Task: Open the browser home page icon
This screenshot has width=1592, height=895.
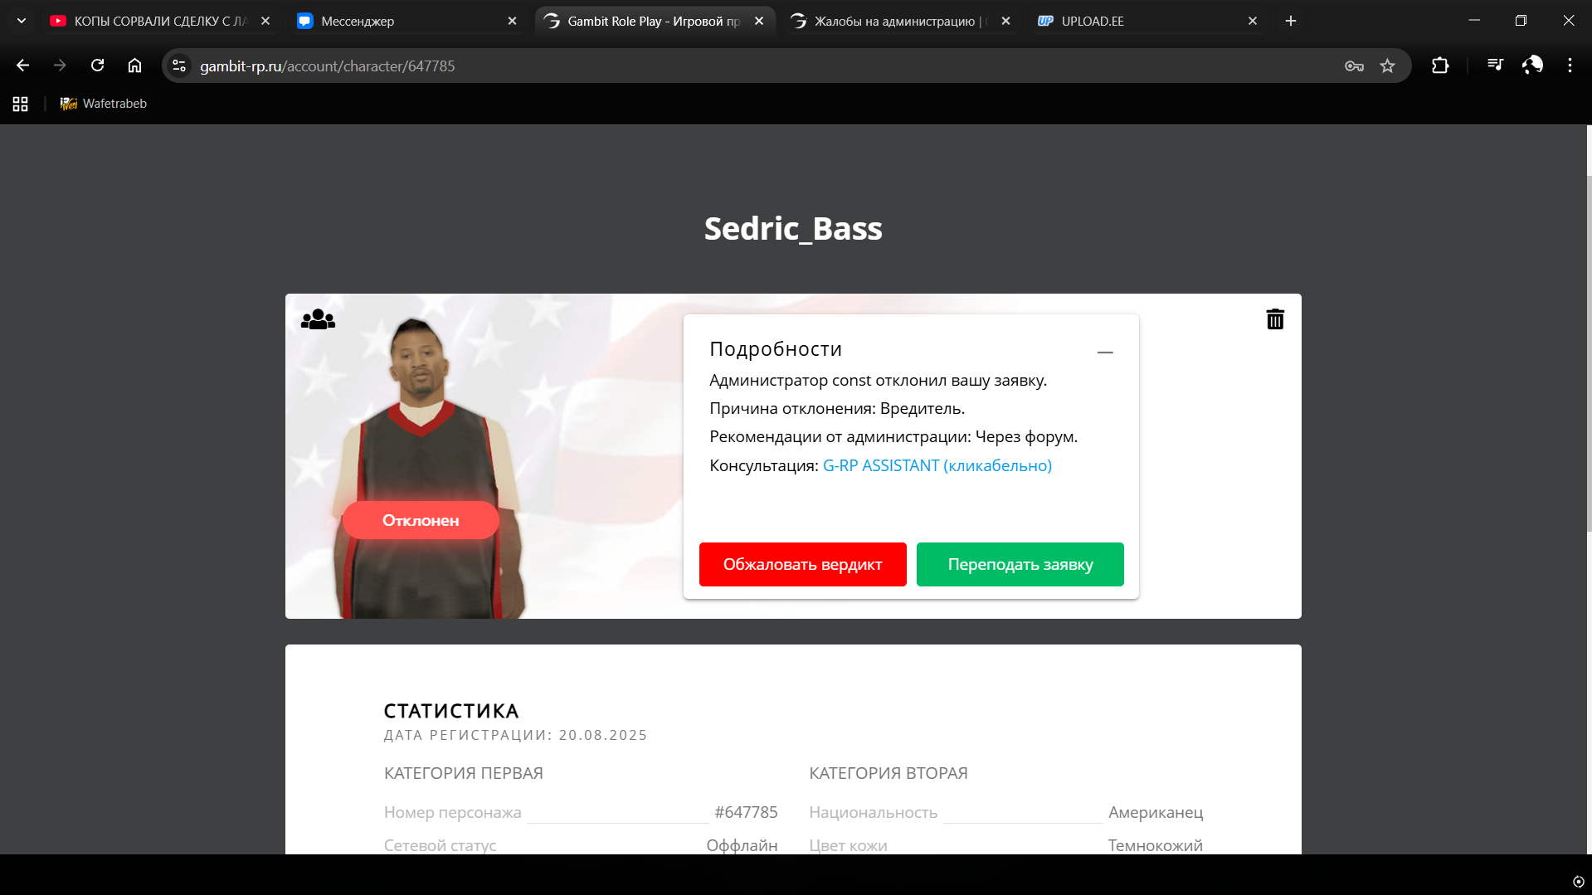Action: point(134,66)
